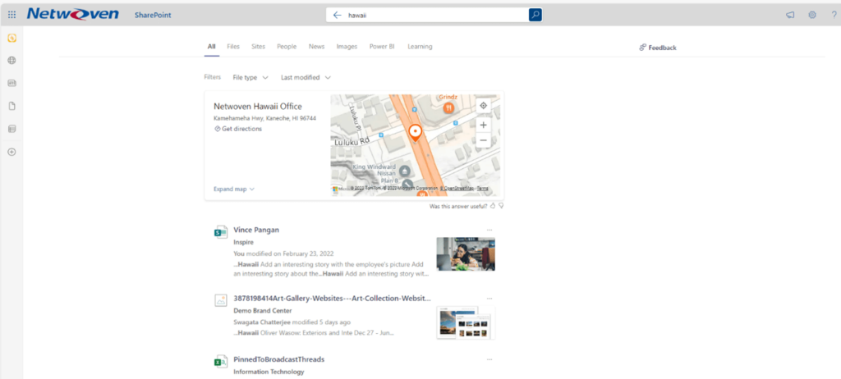
Task: Open My sites globe icon in sidebar
Action: pos(11,61)
